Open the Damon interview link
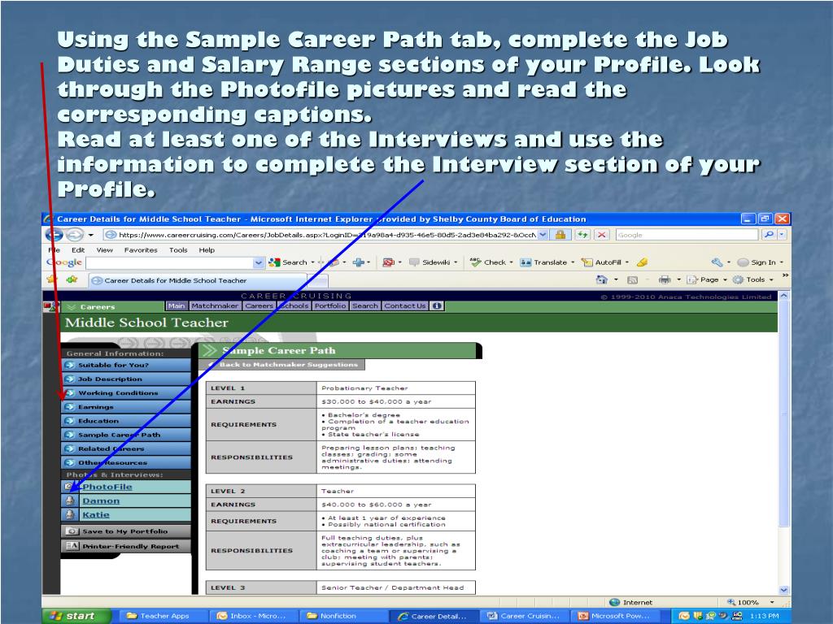Viewport: 833px width, 624px height. point(101,500)
